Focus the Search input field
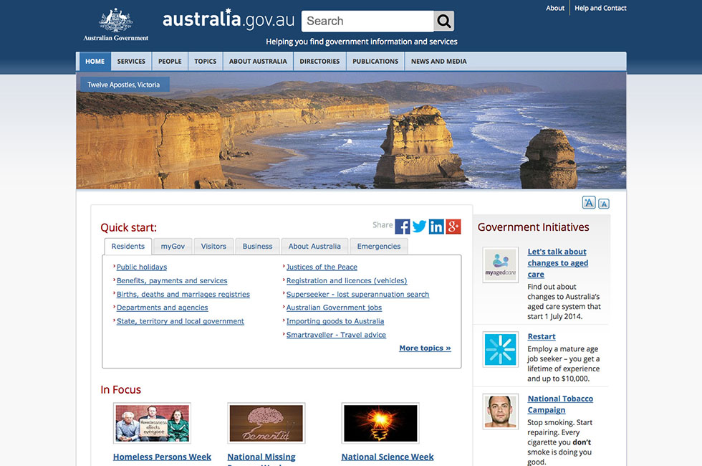702x466 pixels. 367,21
